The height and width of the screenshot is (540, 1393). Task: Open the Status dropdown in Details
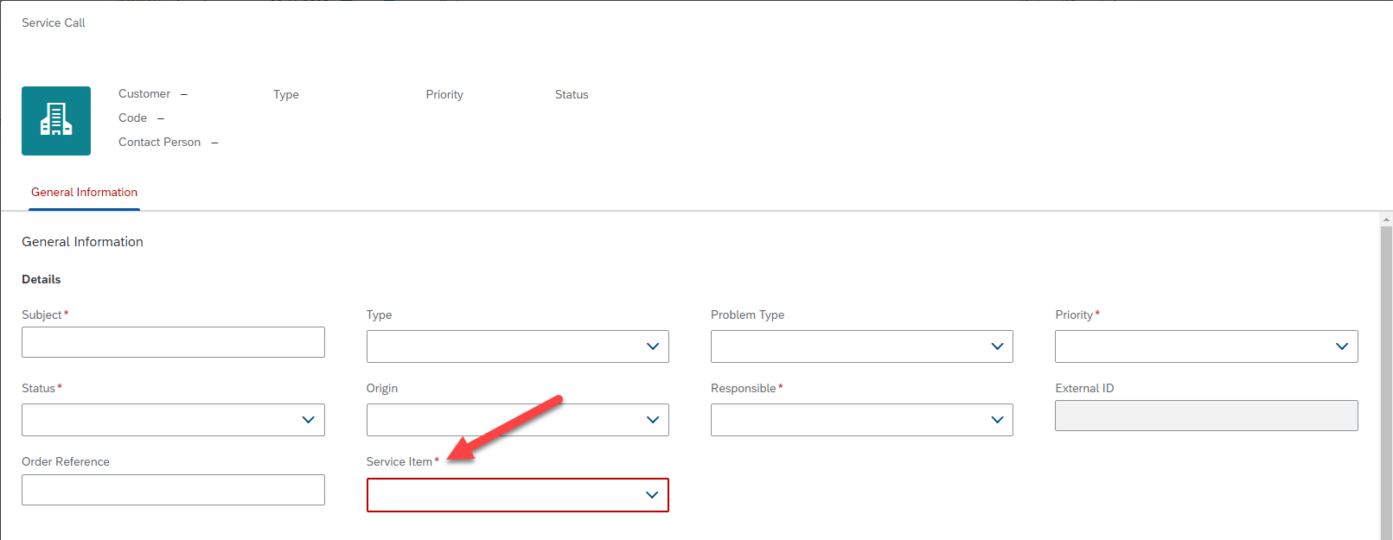[x=173, y=420]
